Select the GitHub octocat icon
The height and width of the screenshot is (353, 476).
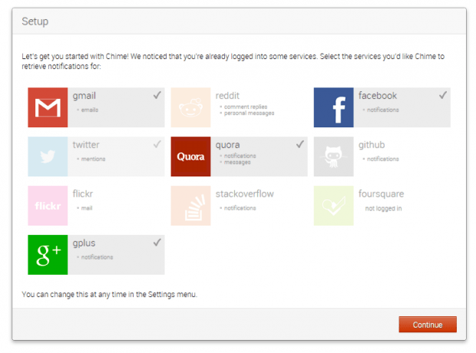(333, 157)
